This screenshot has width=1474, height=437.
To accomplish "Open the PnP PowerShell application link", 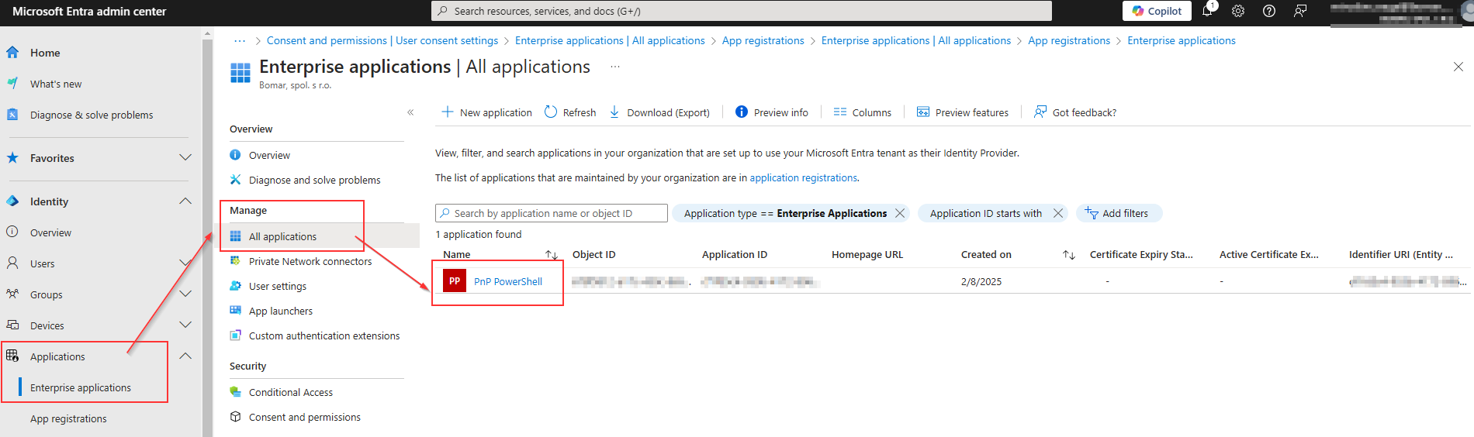I will [x=508, y=281].
